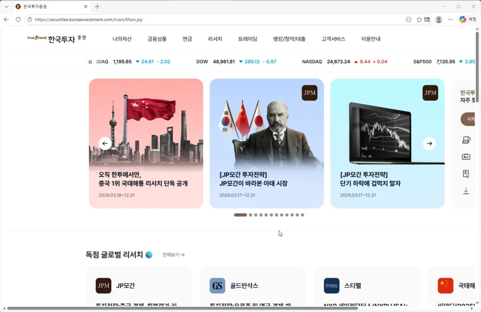
Task: Click the JPM badge on the 단기 하락 card
Action: pyautogui.click(x=430, y=93)
